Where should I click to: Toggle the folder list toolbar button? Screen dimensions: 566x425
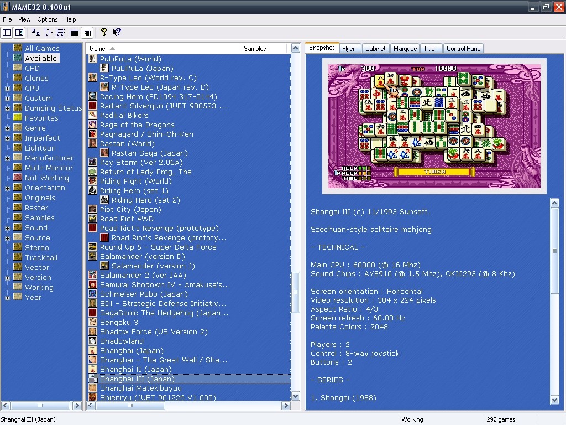(x=7, y=33)
